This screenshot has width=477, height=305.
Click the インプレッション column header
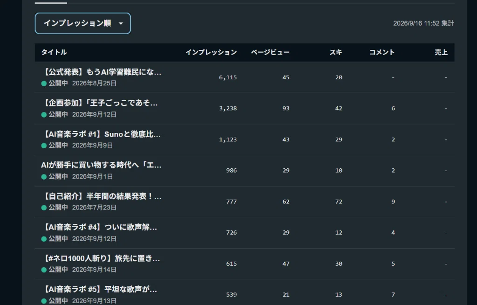[211, 52]
